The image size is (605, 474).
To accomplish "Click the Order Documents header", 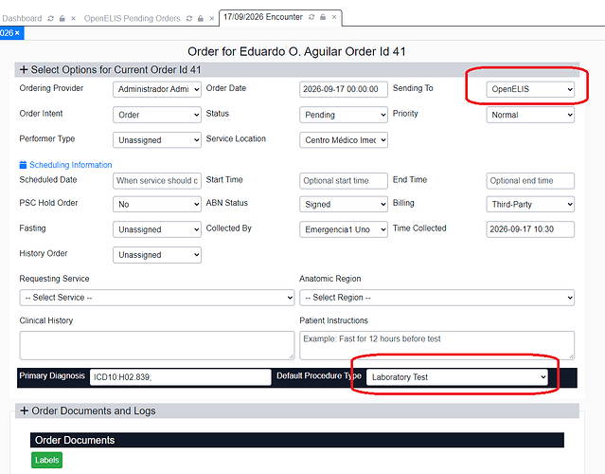I will 297,440.
